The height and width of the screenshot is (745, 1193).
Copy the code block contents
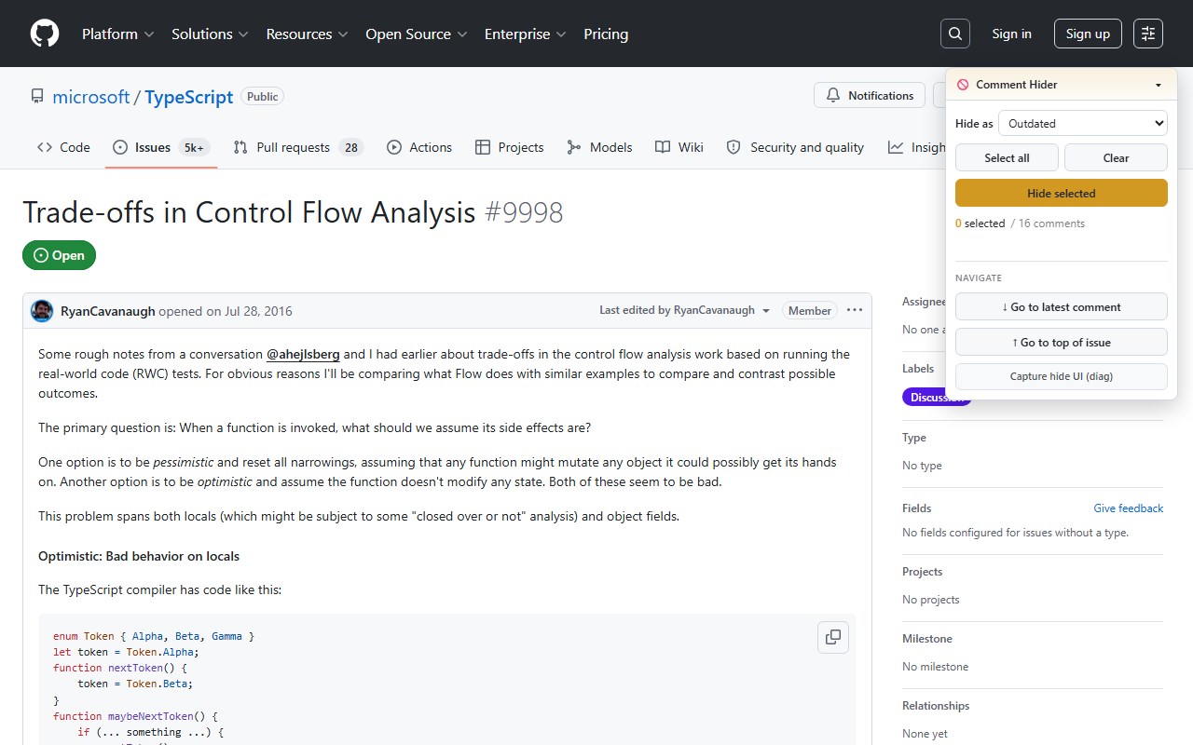(x=833, y=637)
